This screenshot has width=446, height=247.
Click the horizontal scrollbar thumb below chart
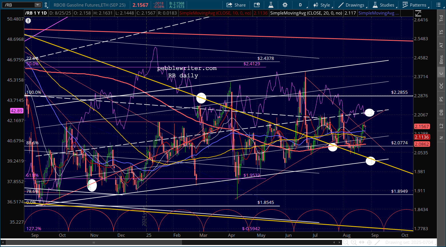[94, 242]
